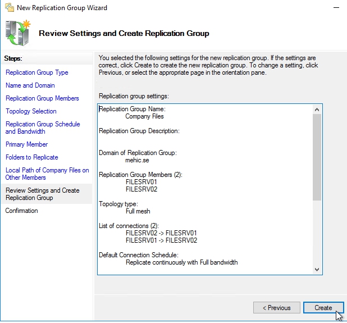Jump to Topology Selection step
This screenshot has width=347, height=323.
pyautogui.click(x=31, y=111)
